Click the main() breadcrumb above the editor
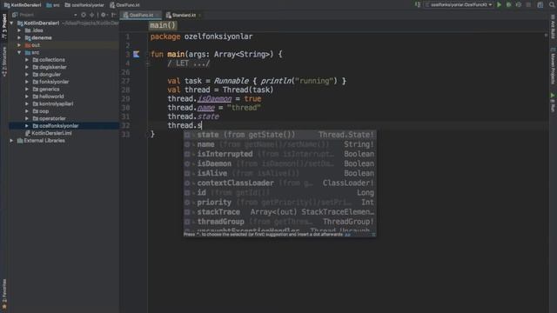 163,25
